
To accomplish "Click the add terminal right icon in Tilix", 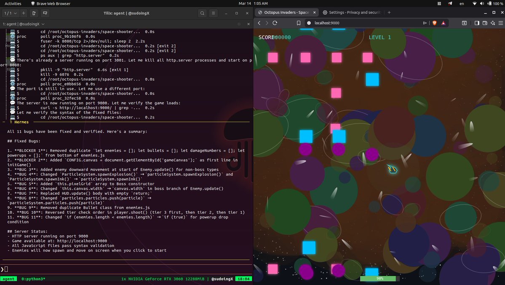I will tap(34, 13).
